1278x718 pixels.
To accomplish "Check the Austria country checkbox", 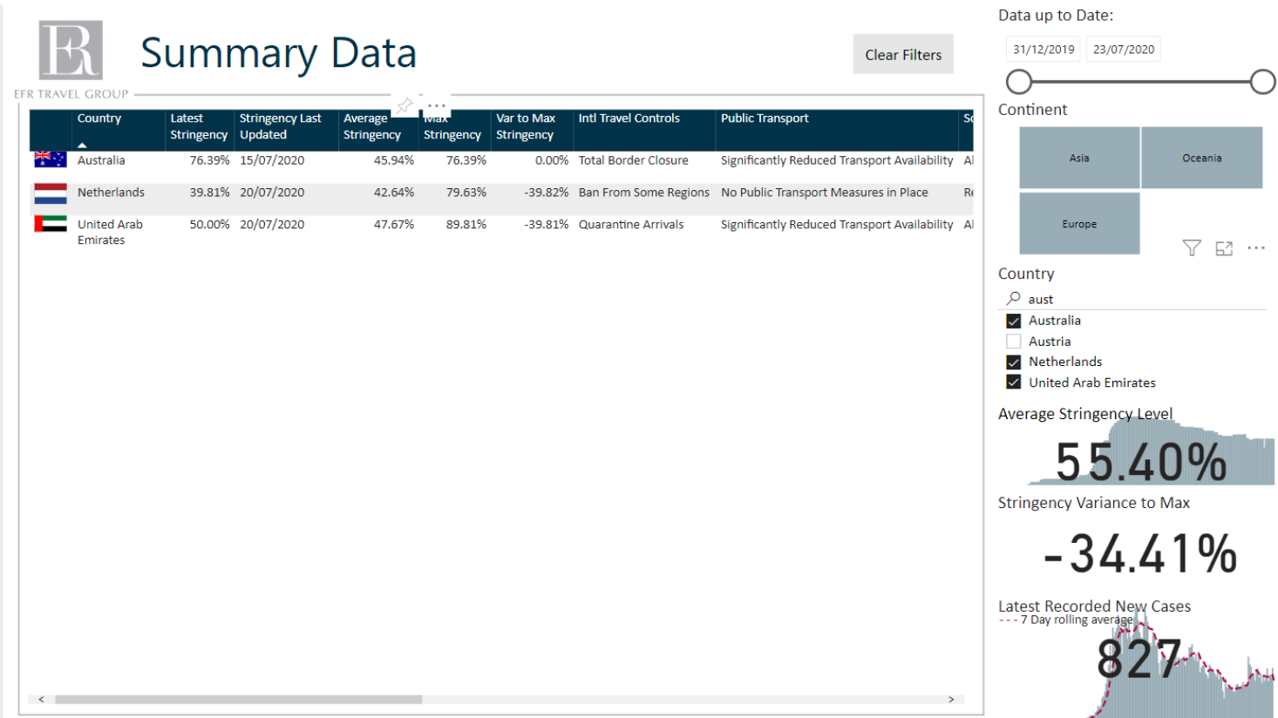I will (1013, 342).
